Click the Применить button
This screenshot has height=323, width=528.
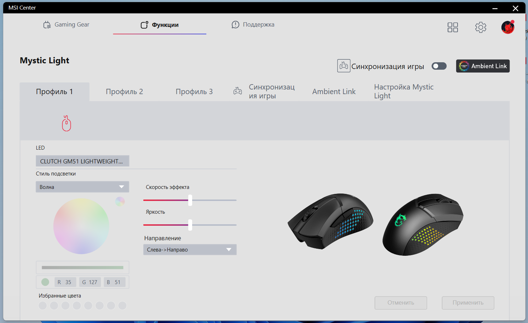point(468,303)
